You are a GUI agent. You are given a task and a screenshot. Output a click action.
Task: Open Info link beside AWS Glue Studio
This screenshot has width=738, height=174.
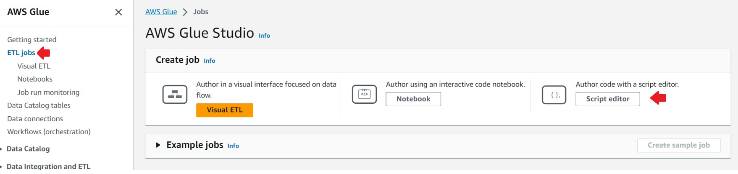(x=264, y=36)
